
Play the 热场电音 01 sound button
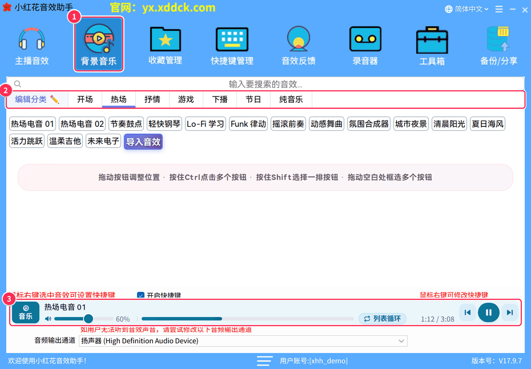[x=33, y=124]
